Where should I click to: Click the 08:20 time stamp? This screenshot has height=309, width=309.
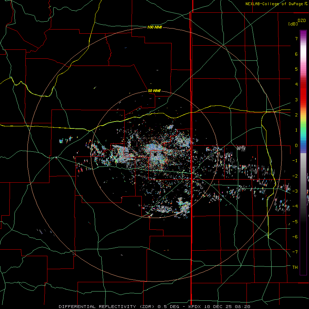coord(242,307)
